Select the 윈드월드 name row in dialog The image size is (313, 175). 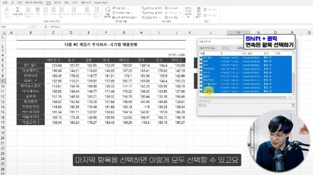[246, 58]
